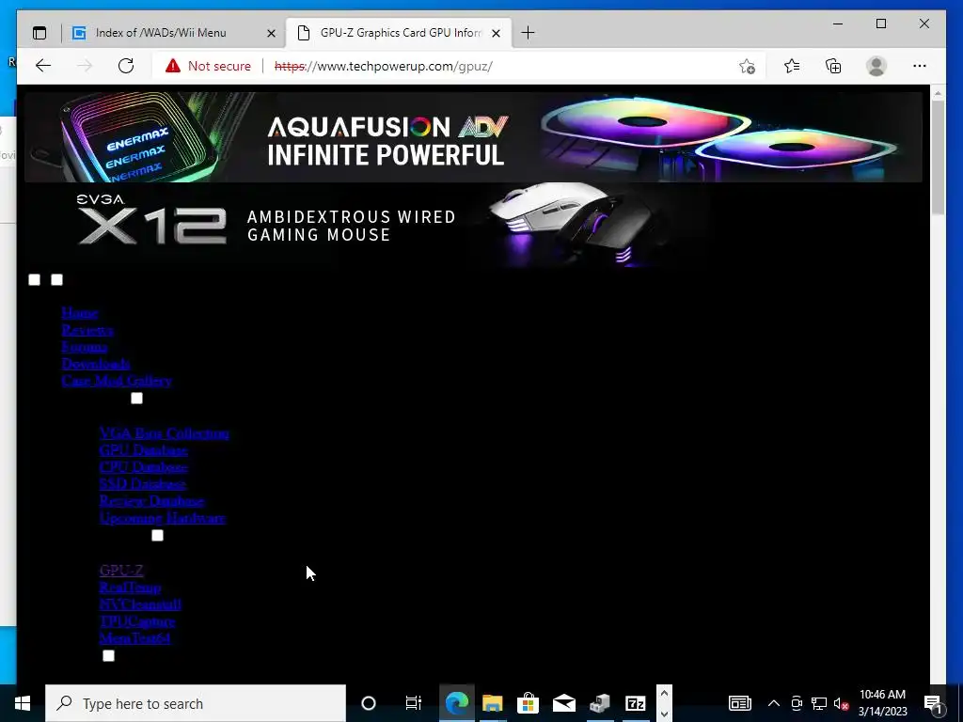Open Cortana from the taskbar

(369, 703)
